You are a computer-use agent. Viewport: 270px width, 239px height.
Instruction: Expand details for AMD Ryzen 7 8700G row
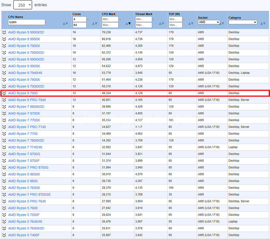tap(4, 154)
